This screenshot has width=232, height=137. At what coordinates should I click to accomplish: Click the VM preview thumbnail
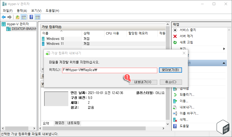coord(56,99)
